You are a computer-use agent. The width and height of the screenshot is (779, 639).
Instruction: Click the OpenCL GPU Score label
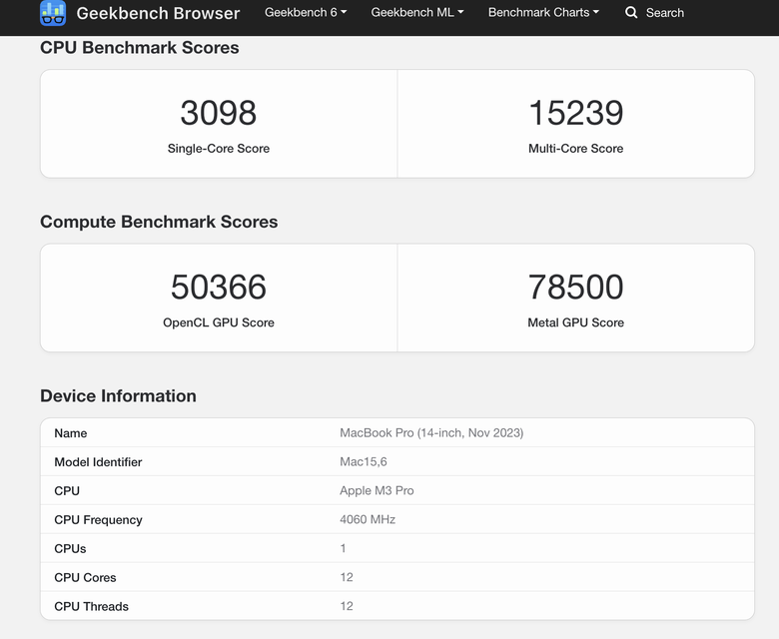click(218, 322)
